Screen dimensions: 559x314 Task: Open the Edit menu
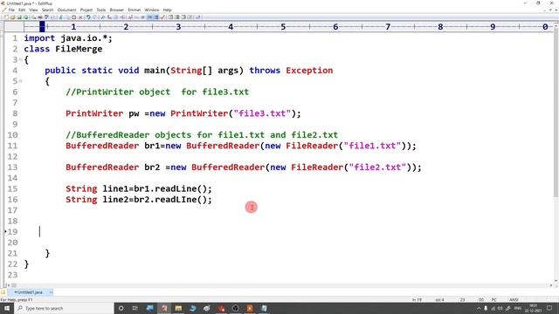coord(22,10)
